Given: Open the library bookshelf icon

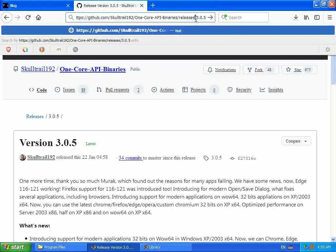Looking at the screenshot, I should (306, 17).
